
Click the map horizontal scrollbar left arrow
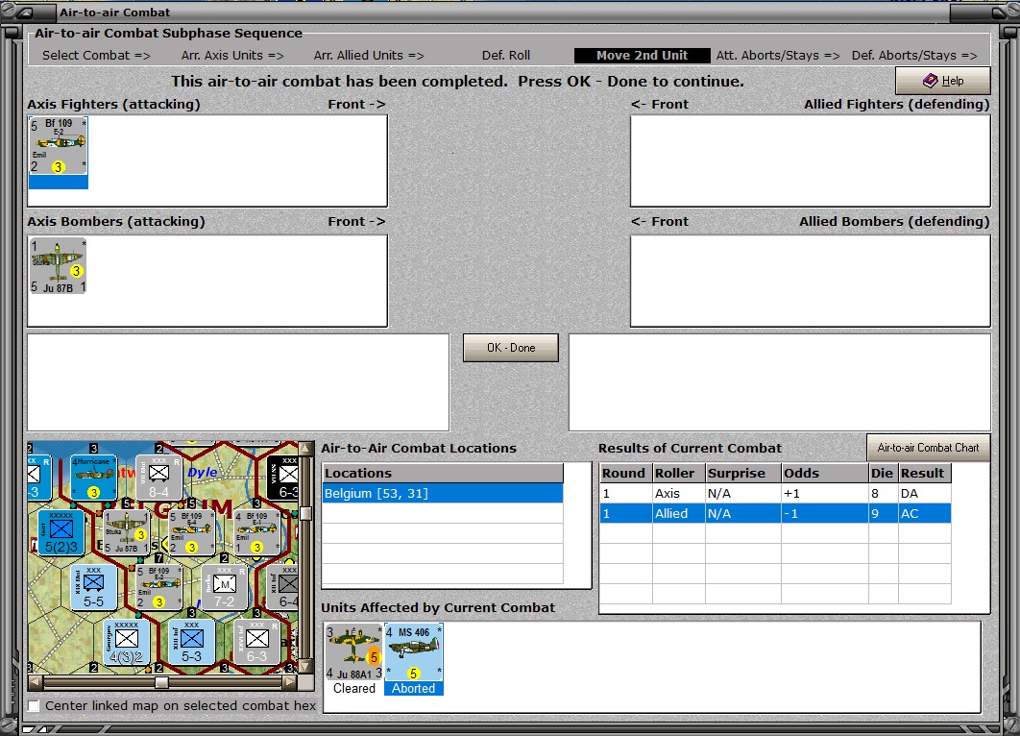pyautogui.click(x=36, y=682)
